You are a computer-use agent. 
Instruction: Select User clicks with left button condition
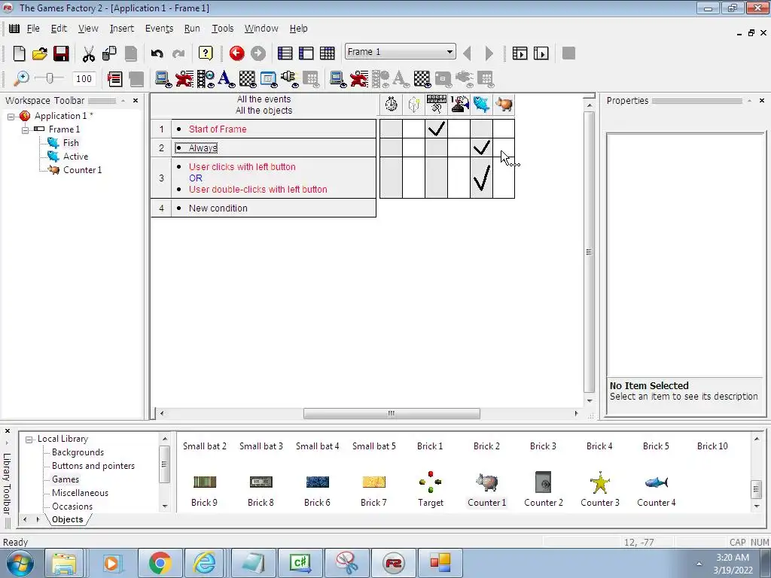(242, 166)
